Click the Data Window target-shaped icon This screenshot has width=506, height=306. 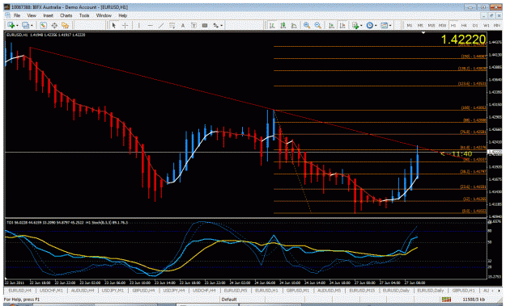coord(54,25)
